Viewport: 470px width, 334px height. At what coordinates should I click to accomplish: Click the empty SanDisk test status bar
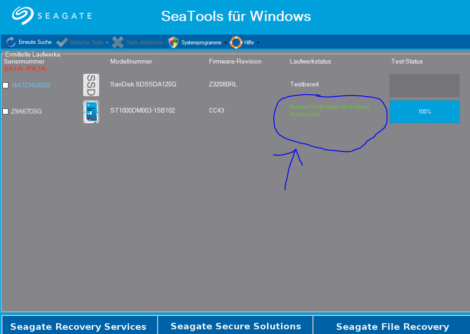coord(425,85)
